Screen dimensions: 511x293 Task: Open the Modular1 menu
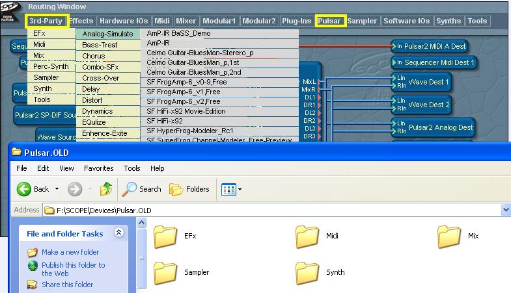pos(219,21)
